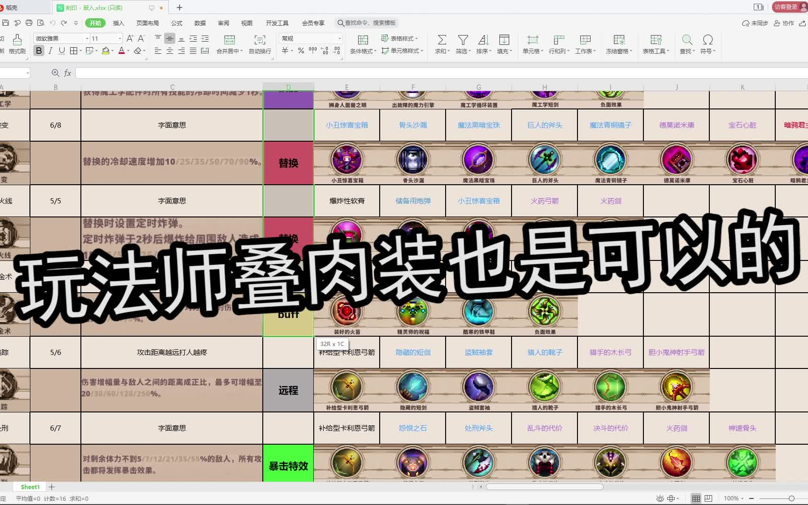
Task: Toggle vertical middle alignment
Action: coord(170,38)
